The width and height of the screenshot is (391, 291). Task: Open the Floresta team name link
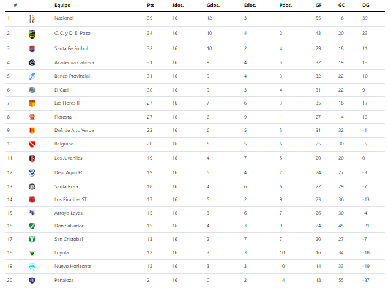click(63, 117)
